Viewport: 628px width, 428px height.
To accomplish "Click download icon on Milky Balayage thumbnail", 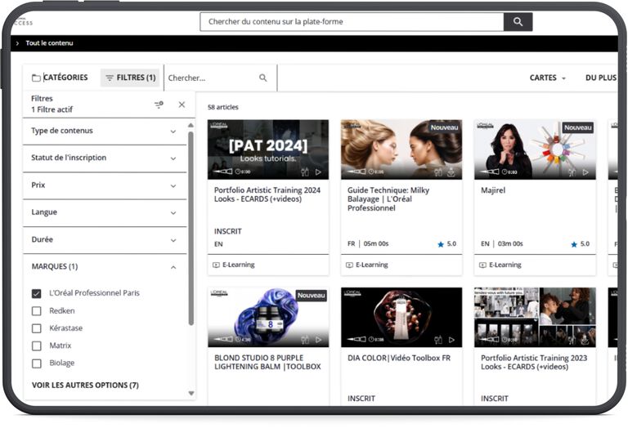I will [451, 172].
